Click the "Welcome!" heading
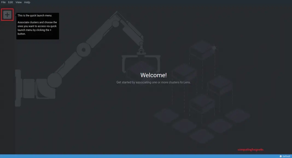 (x=153, y=75)
